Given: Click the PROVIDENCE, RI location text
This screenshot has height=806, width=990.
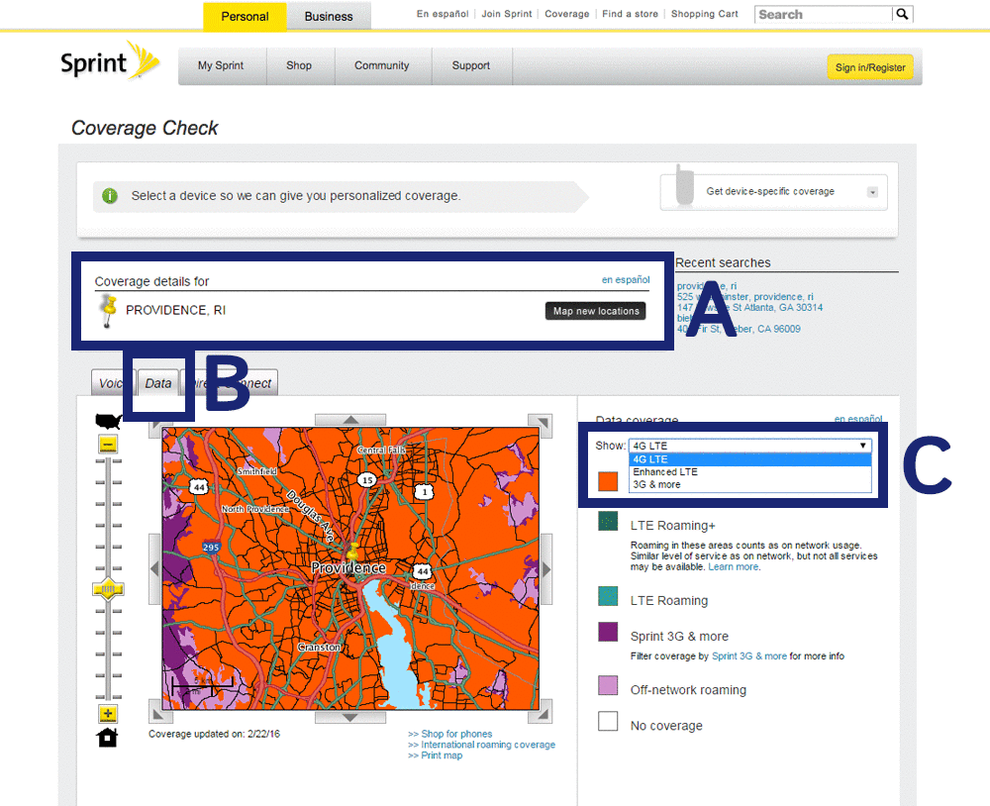Looking at the screenshot, I should pyautogui.click(x=175, y=310).
